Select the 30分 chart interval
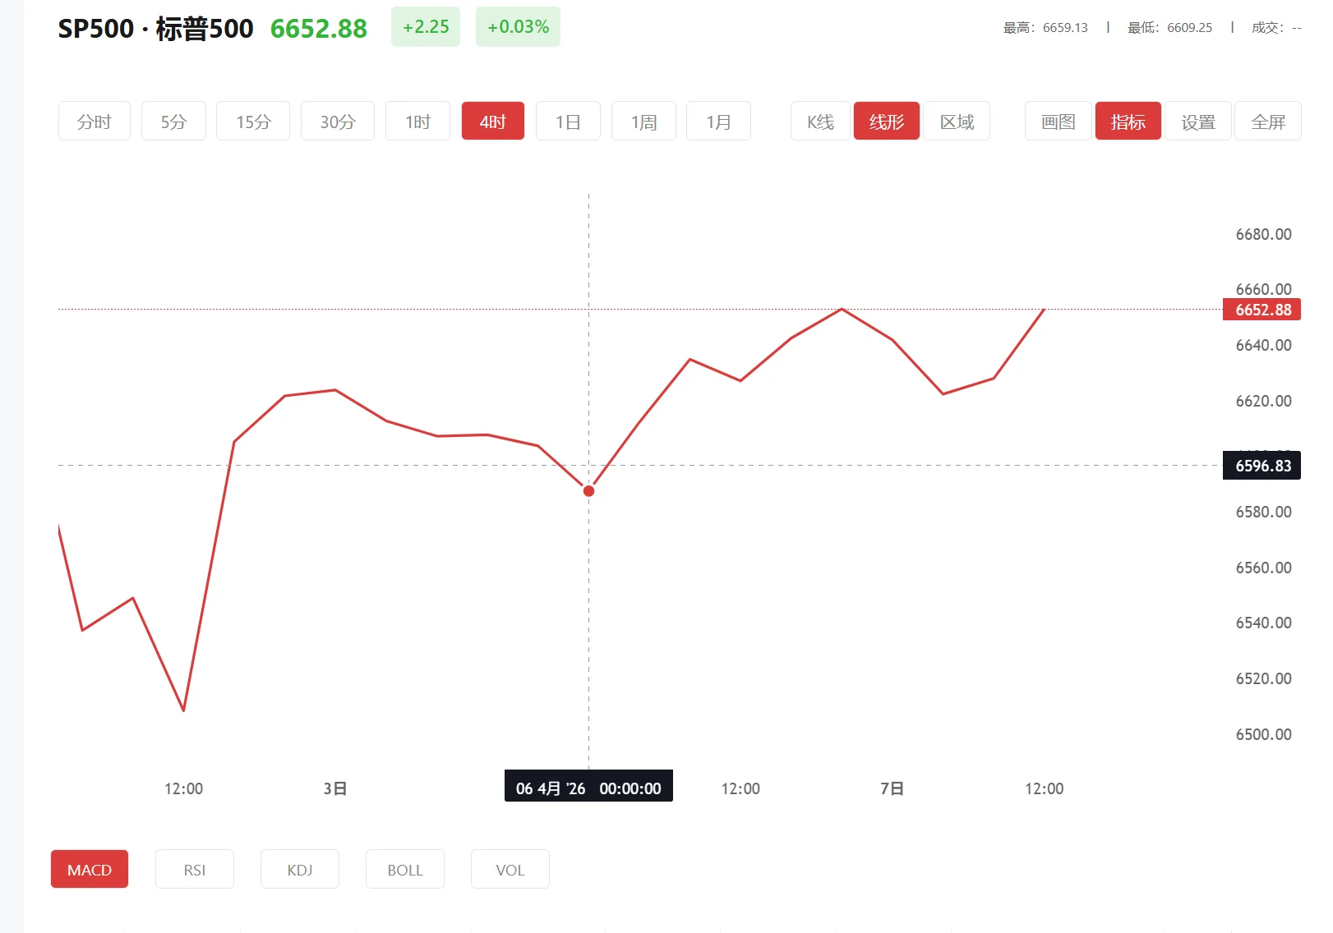Image resolution: width=1333 pixels, height=933 pixels. 337,122
